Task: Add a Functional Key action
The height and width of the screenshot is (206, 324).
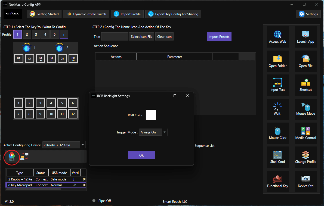Action: tap(277, 181)
